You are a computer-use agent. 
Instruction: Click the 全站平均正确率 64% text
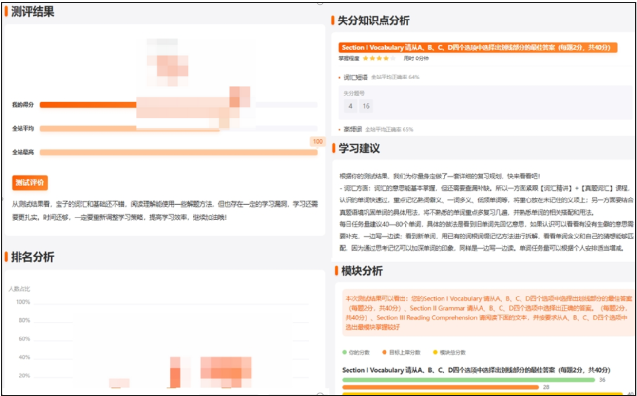395,77
